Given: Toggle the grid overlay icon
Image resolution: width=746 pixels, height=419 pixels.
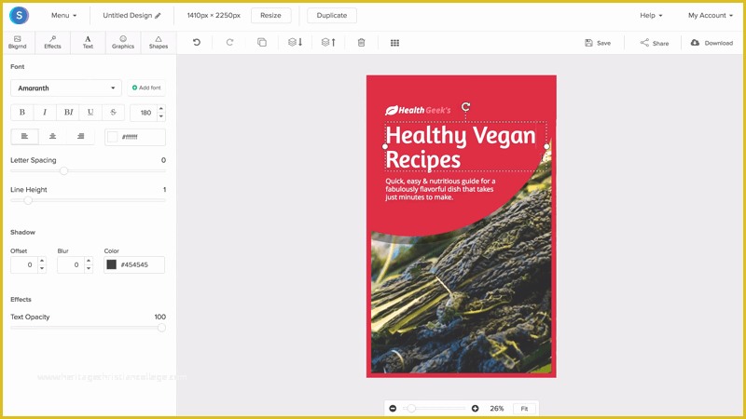Looking at the screenshot, I should coord(394,43).
